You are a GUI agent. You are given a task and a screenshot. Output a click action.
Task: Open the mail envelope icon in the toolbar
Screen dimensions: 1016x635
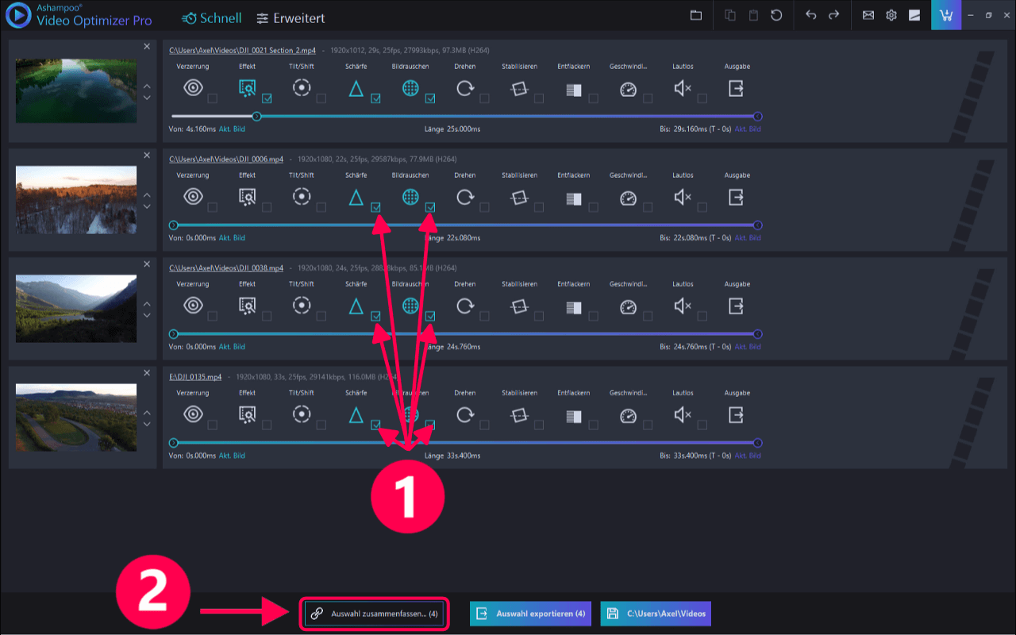[x=868, y=15]
